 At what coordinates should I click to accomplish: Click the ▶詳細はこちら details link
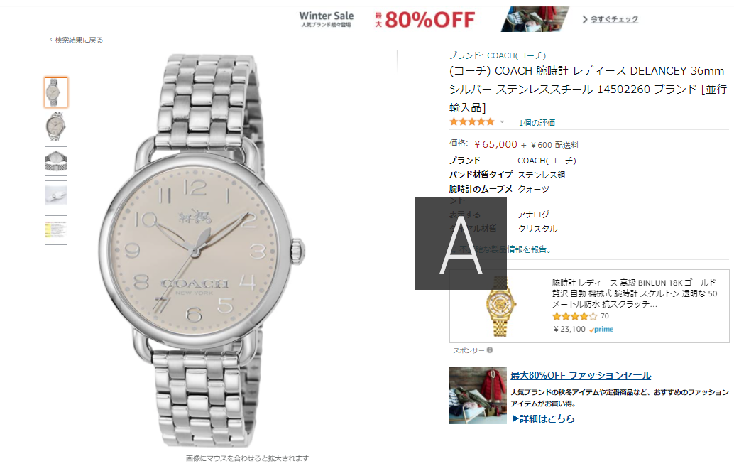(x=543, y=418)
